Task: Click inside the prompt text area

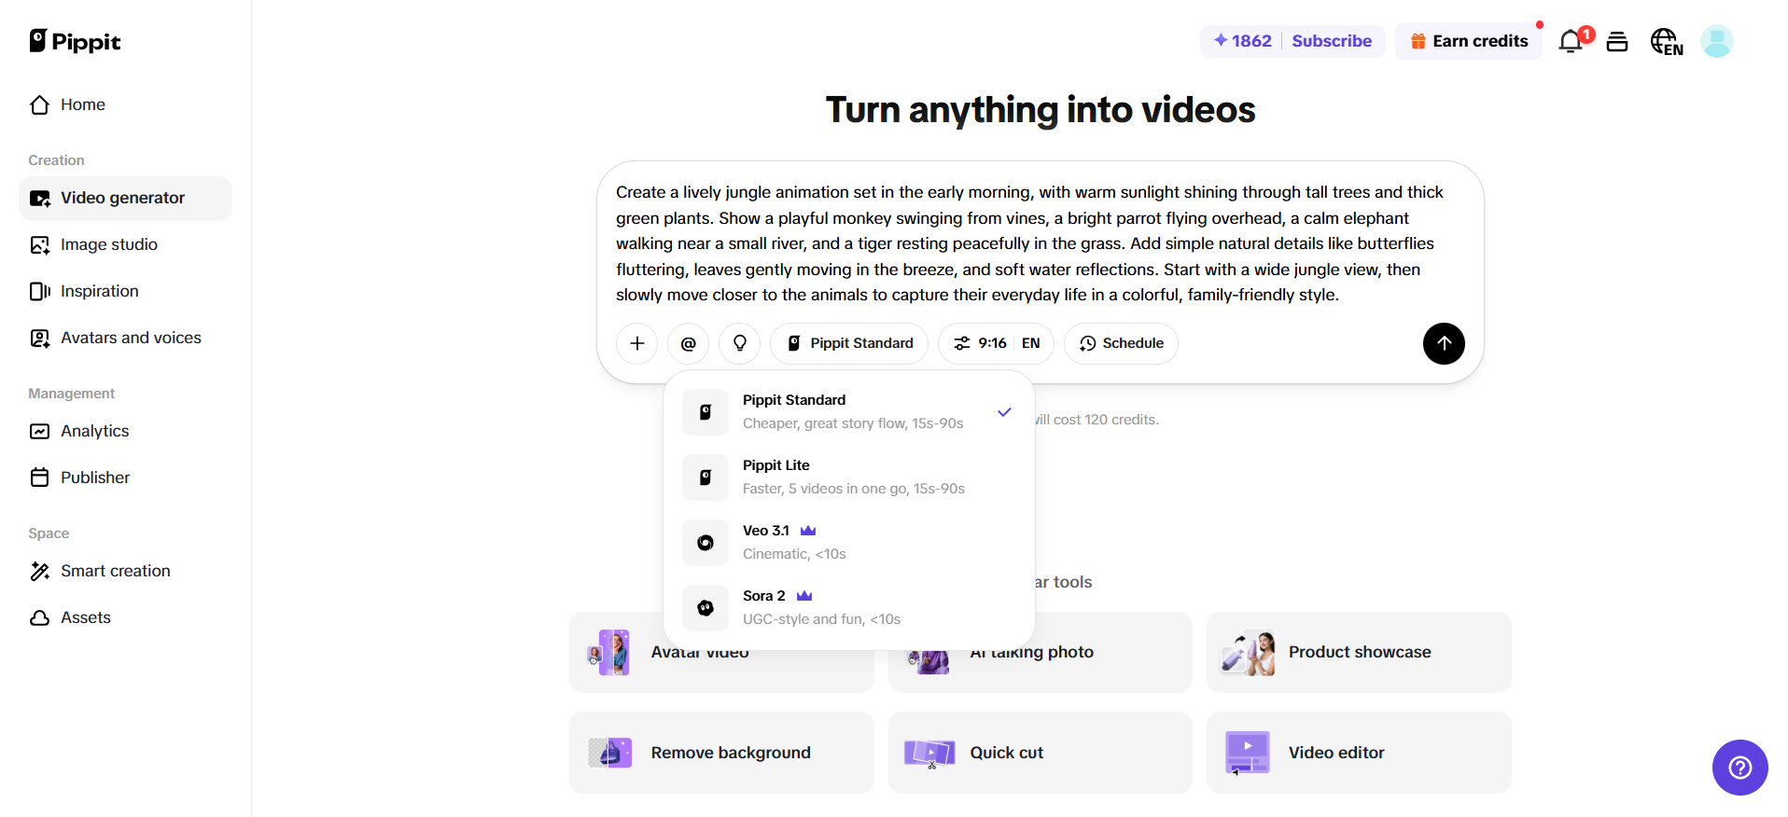Action: pos(1030,243)
